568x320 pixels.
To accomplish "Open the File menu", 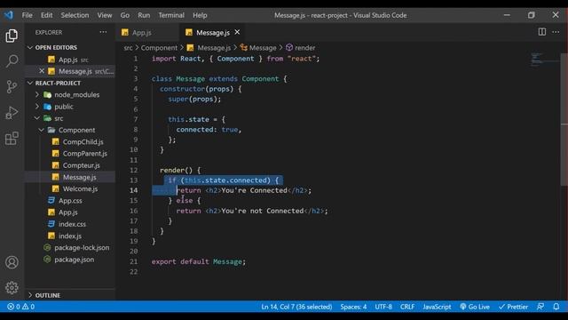I will [27, 15].
